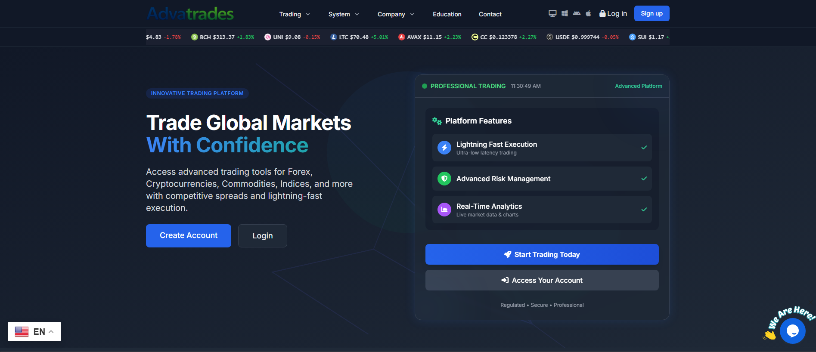Click the Apple platform icon
Screen dimensions: 816x352
[x=588, y=13]
